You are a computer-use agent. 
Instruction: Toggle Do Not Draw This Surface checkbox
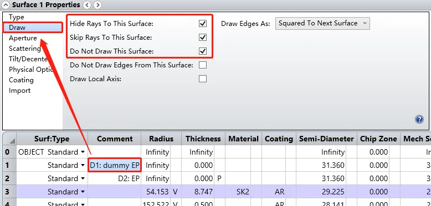pos(203,51)
